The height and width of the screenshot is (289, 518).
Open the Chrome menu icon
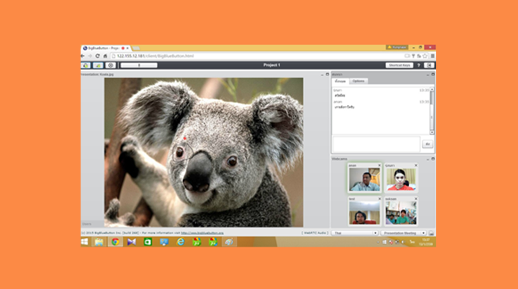(432, 56)
